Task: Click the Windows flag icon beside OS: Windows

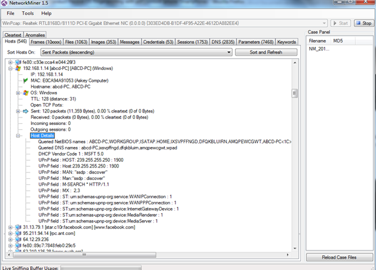Action: point(26,92)
